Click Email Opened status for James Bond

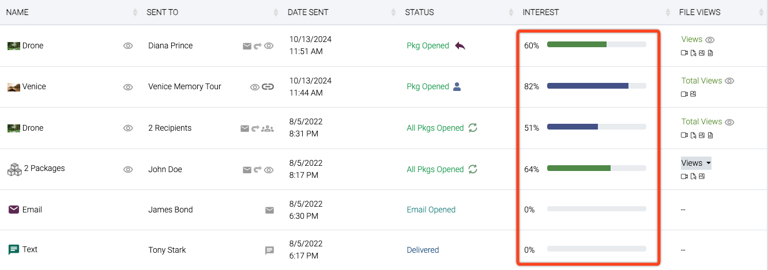(431, 210)
